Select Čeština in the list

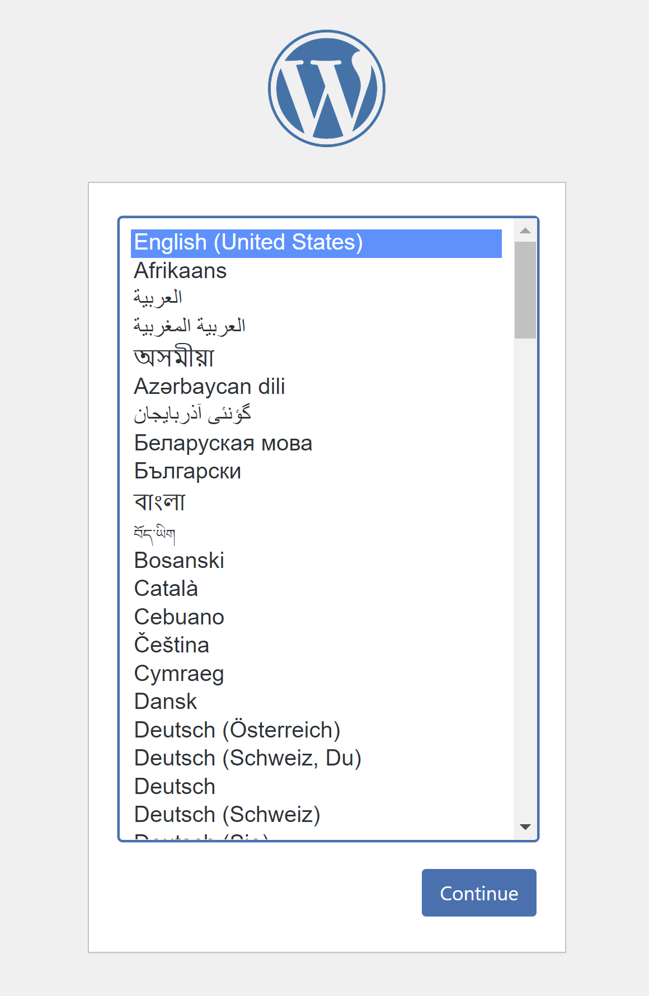171,645
